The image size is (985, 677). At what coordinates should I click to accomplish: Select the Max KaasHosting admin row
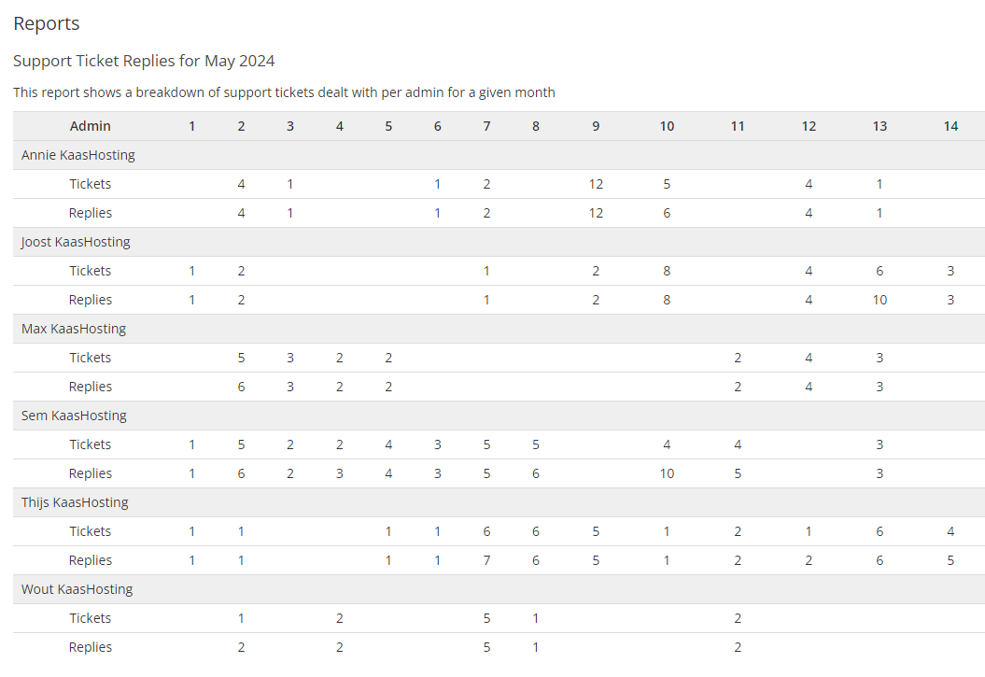pyautogui.click(x=74, y=329)
